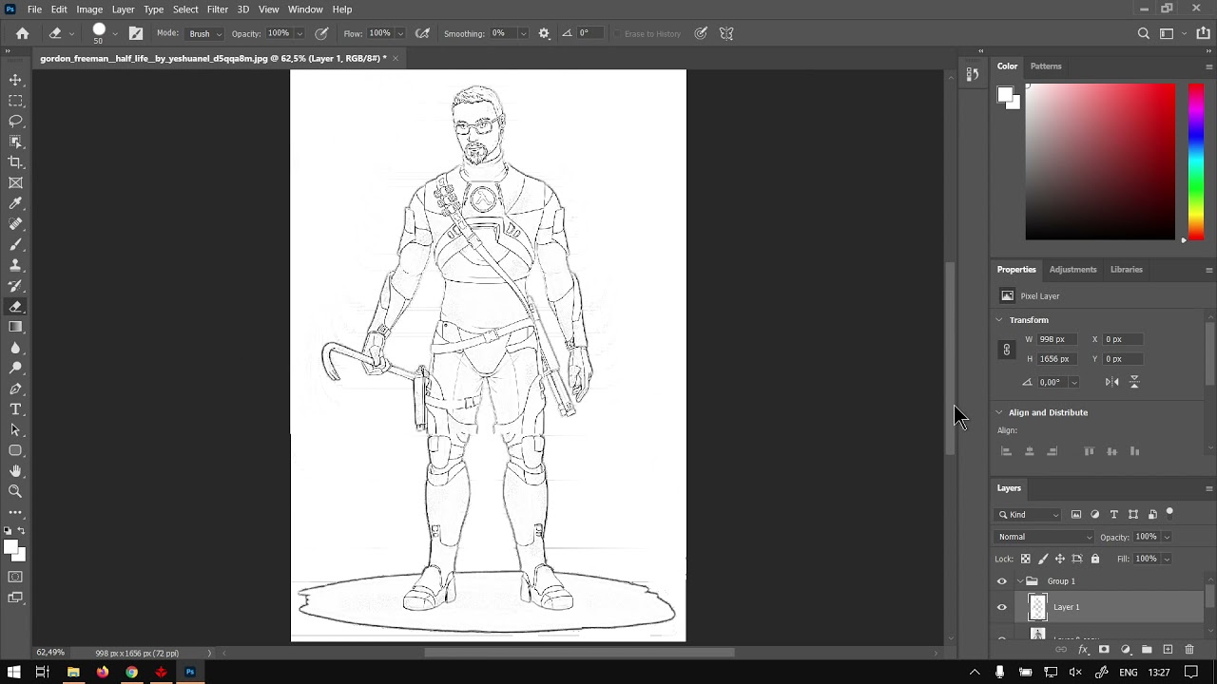Image resolution: width=1217 pixels, height=684 pixels.
Task: Open the Window menu
Action: pos(305,9)
